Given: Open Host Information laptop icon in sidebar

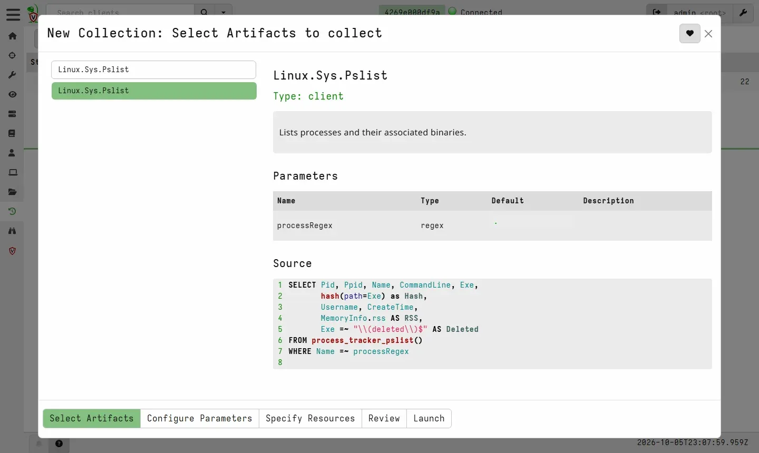Looking at the screenshot, I should click(13, 173).
